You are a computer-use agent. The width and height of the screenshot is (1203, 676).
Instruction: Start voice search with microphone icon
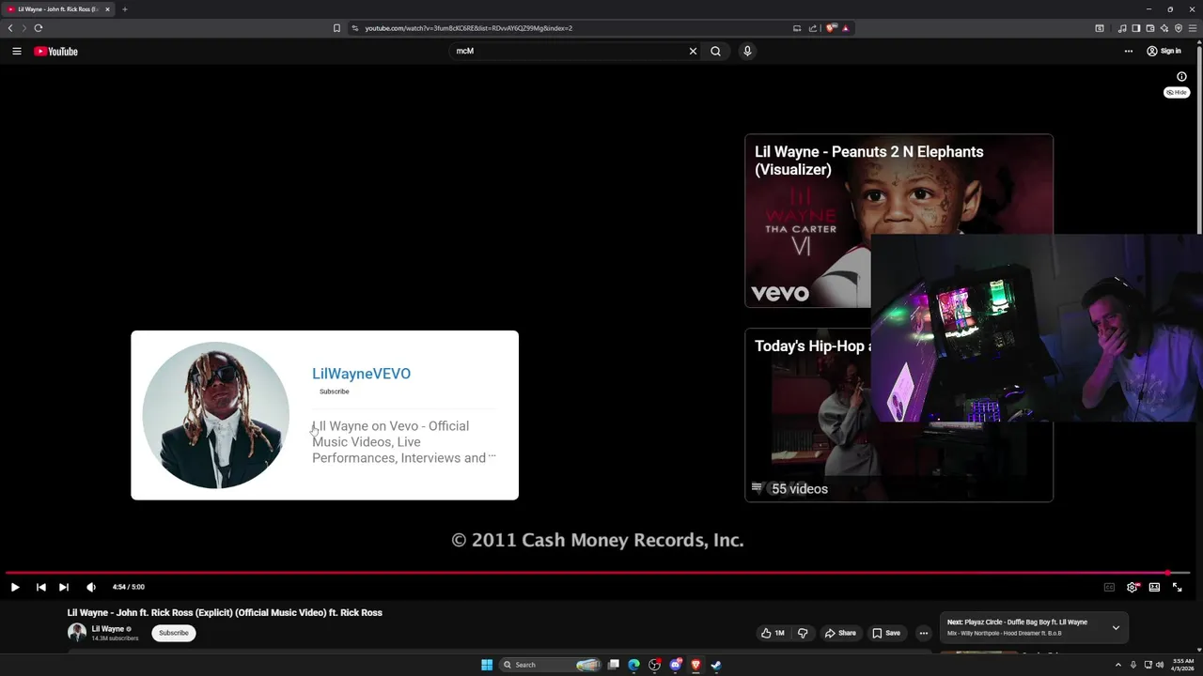pos(747,52)
